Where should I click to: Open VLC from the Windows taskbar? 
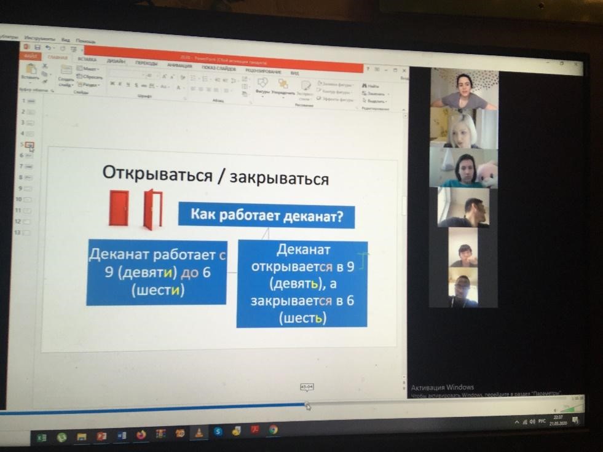click(x=199, y=434)
